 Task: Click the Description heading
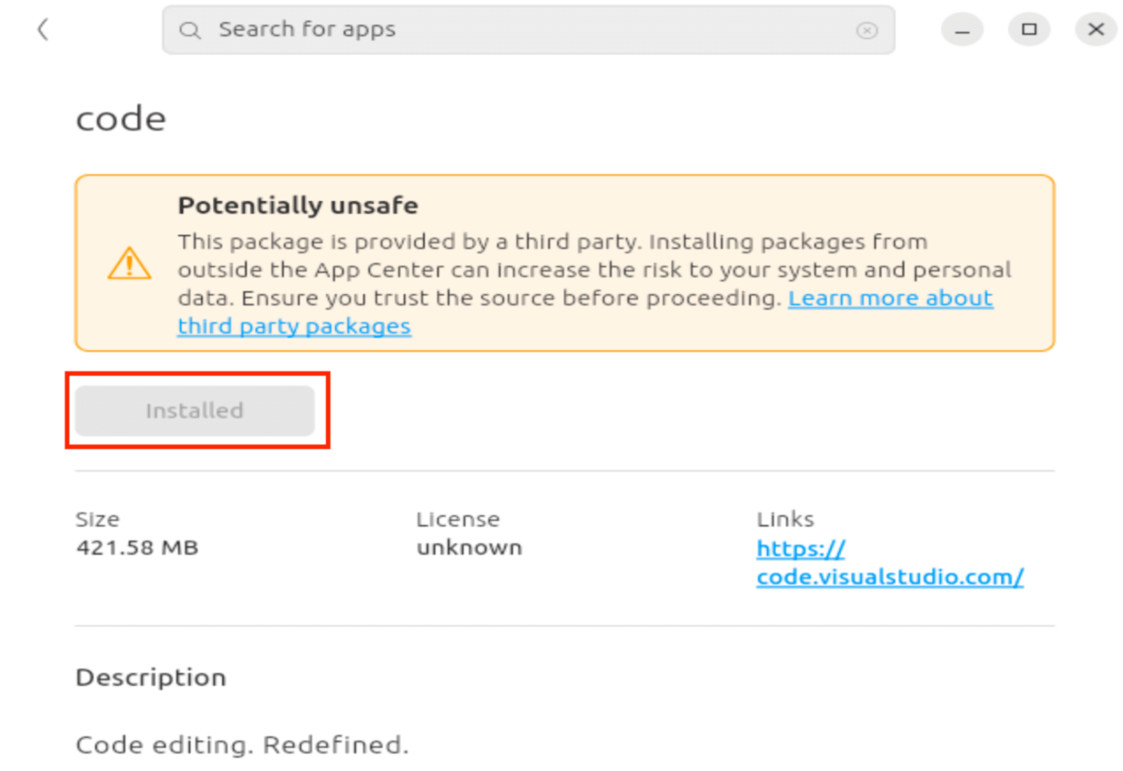click(x=151, y=677)
